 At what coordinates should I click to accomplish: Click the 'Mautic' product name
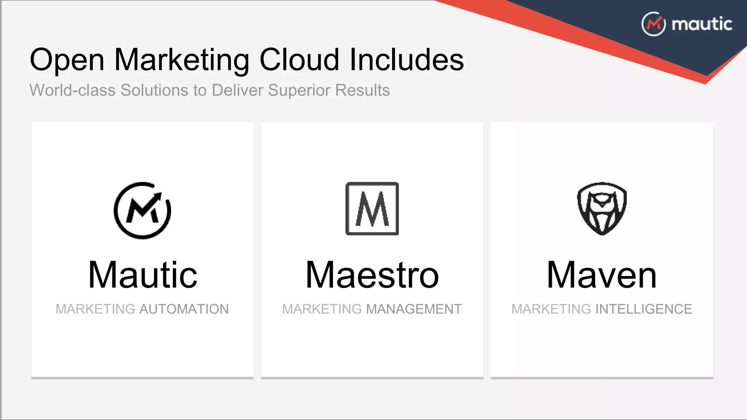143,275
